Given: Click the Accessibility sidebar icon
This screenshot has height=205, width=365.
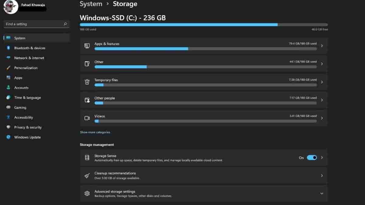Looking at the screenshot, I should (x=9, y=118).
